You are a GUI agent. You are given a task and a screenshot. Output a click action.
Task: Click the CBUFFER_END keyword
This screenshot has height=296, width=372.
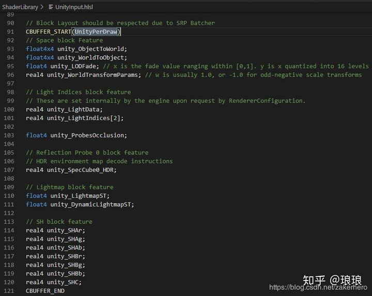coord(45,291)
